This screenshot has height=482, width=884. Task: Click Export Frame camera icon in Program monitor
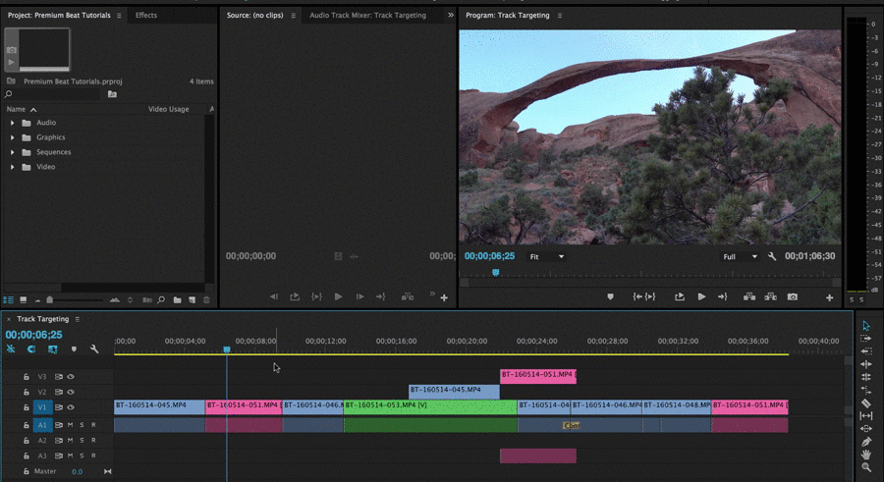click(793, 296)
